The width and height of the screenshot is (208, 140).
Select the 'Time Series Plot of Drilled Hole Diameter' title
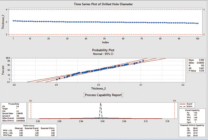tap(103, 4)
